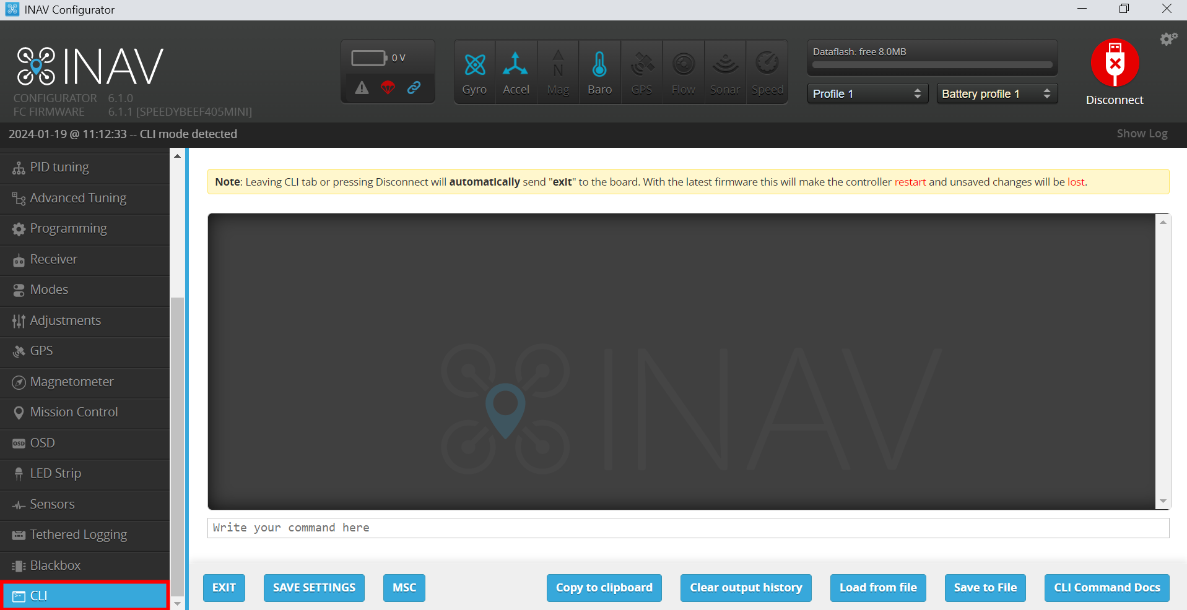This screenshot has height=610, width=1187.
Task: Click the CLI output scroll down arrow
Action: pyautogui.click(x=1163, y=501)
